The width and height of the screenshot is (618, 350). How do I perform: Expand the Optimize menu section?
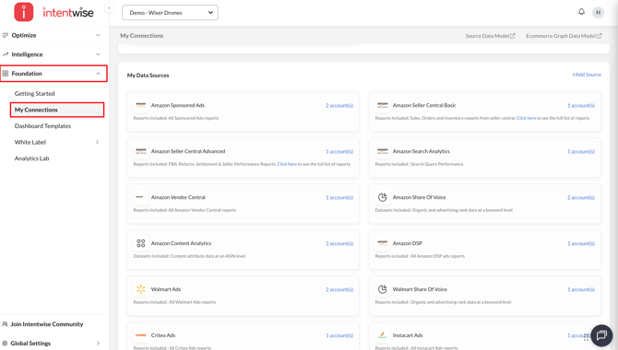(x=54, y=35)
